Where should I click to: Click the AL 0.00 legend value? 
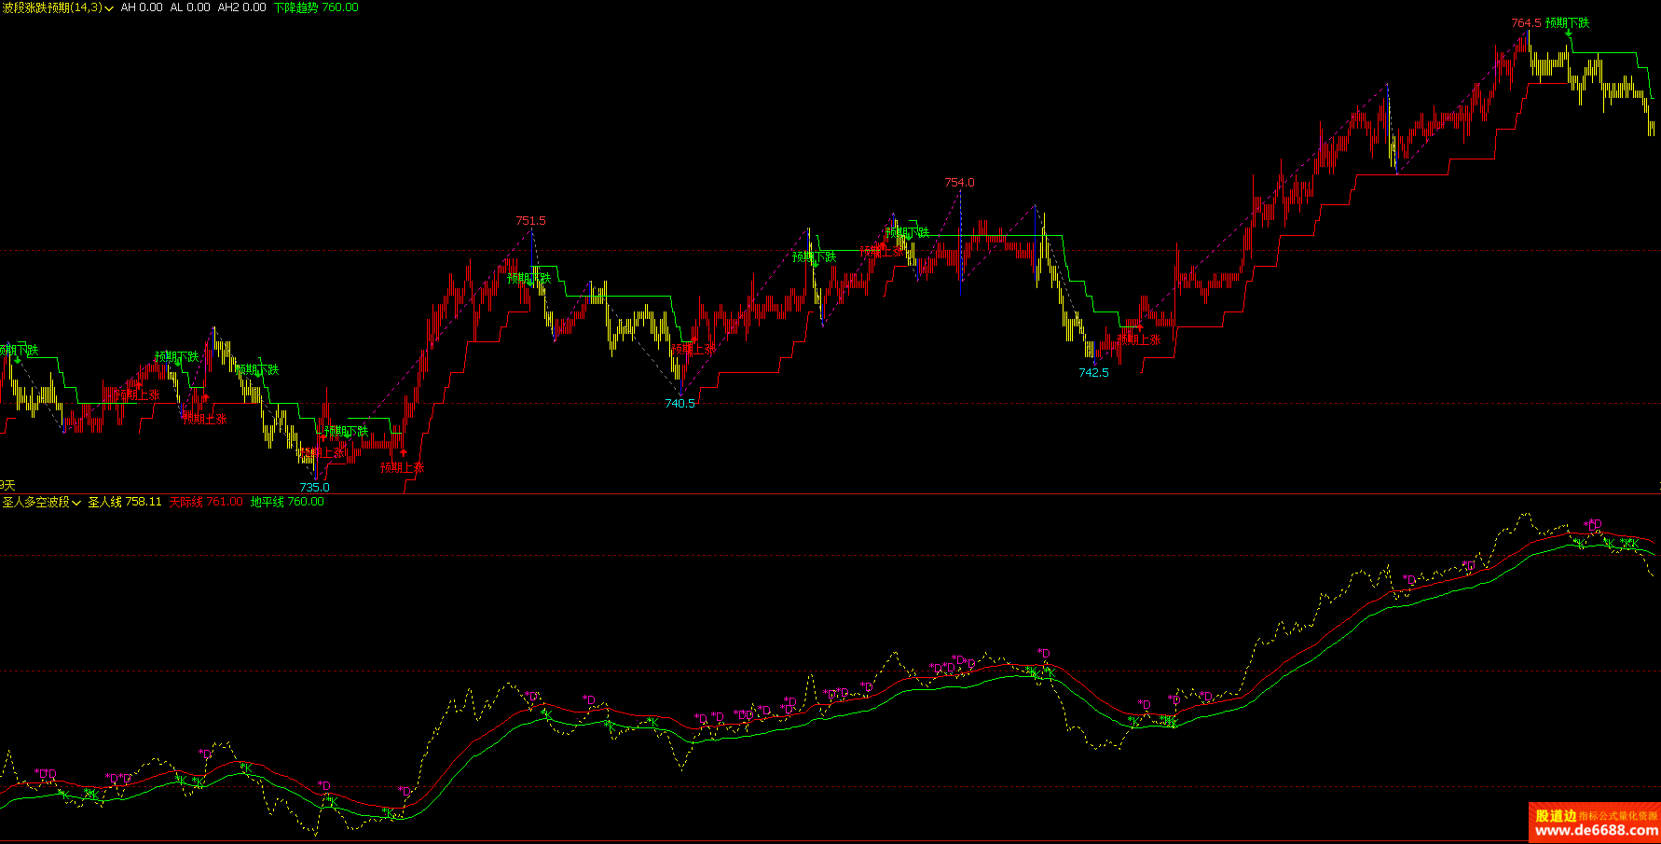click(190, 7)
